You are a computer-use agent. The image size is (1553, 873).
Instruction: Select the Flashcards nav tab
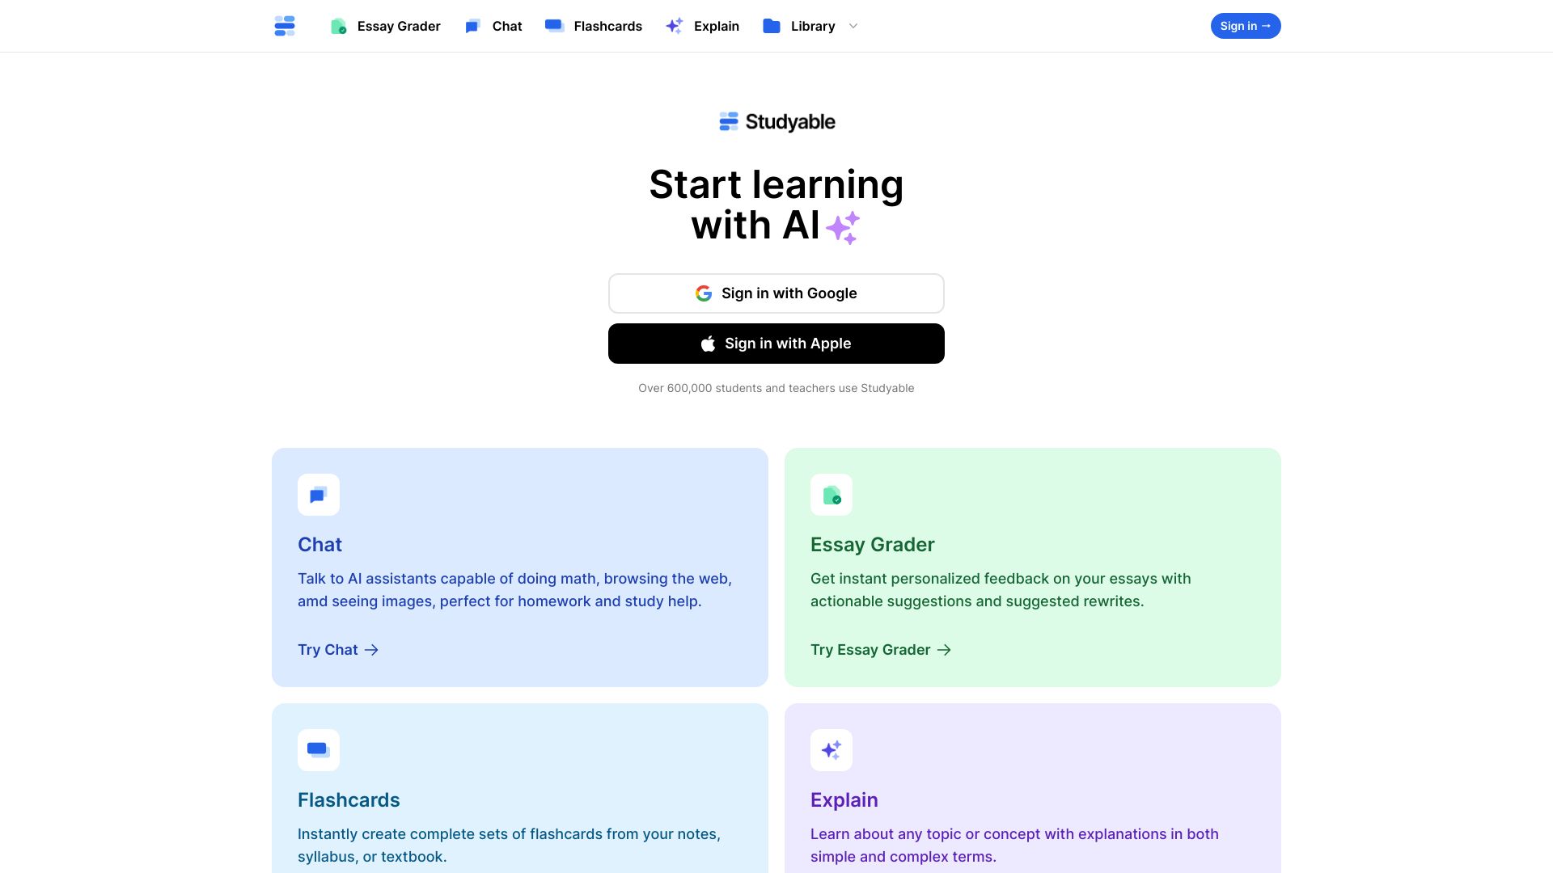tap(593, 26)
